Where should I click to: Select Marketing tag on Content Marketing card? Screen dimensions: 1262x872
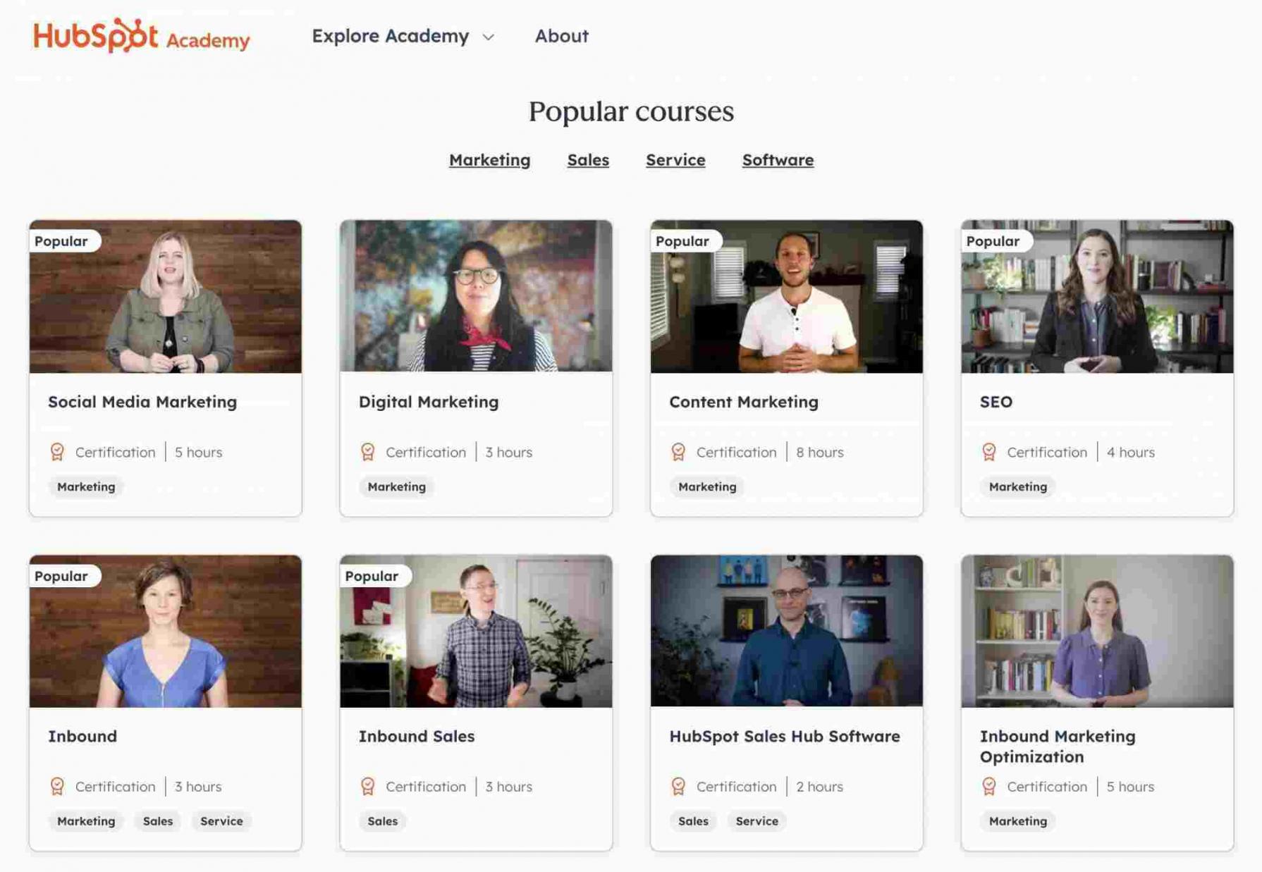pos(707,486)
